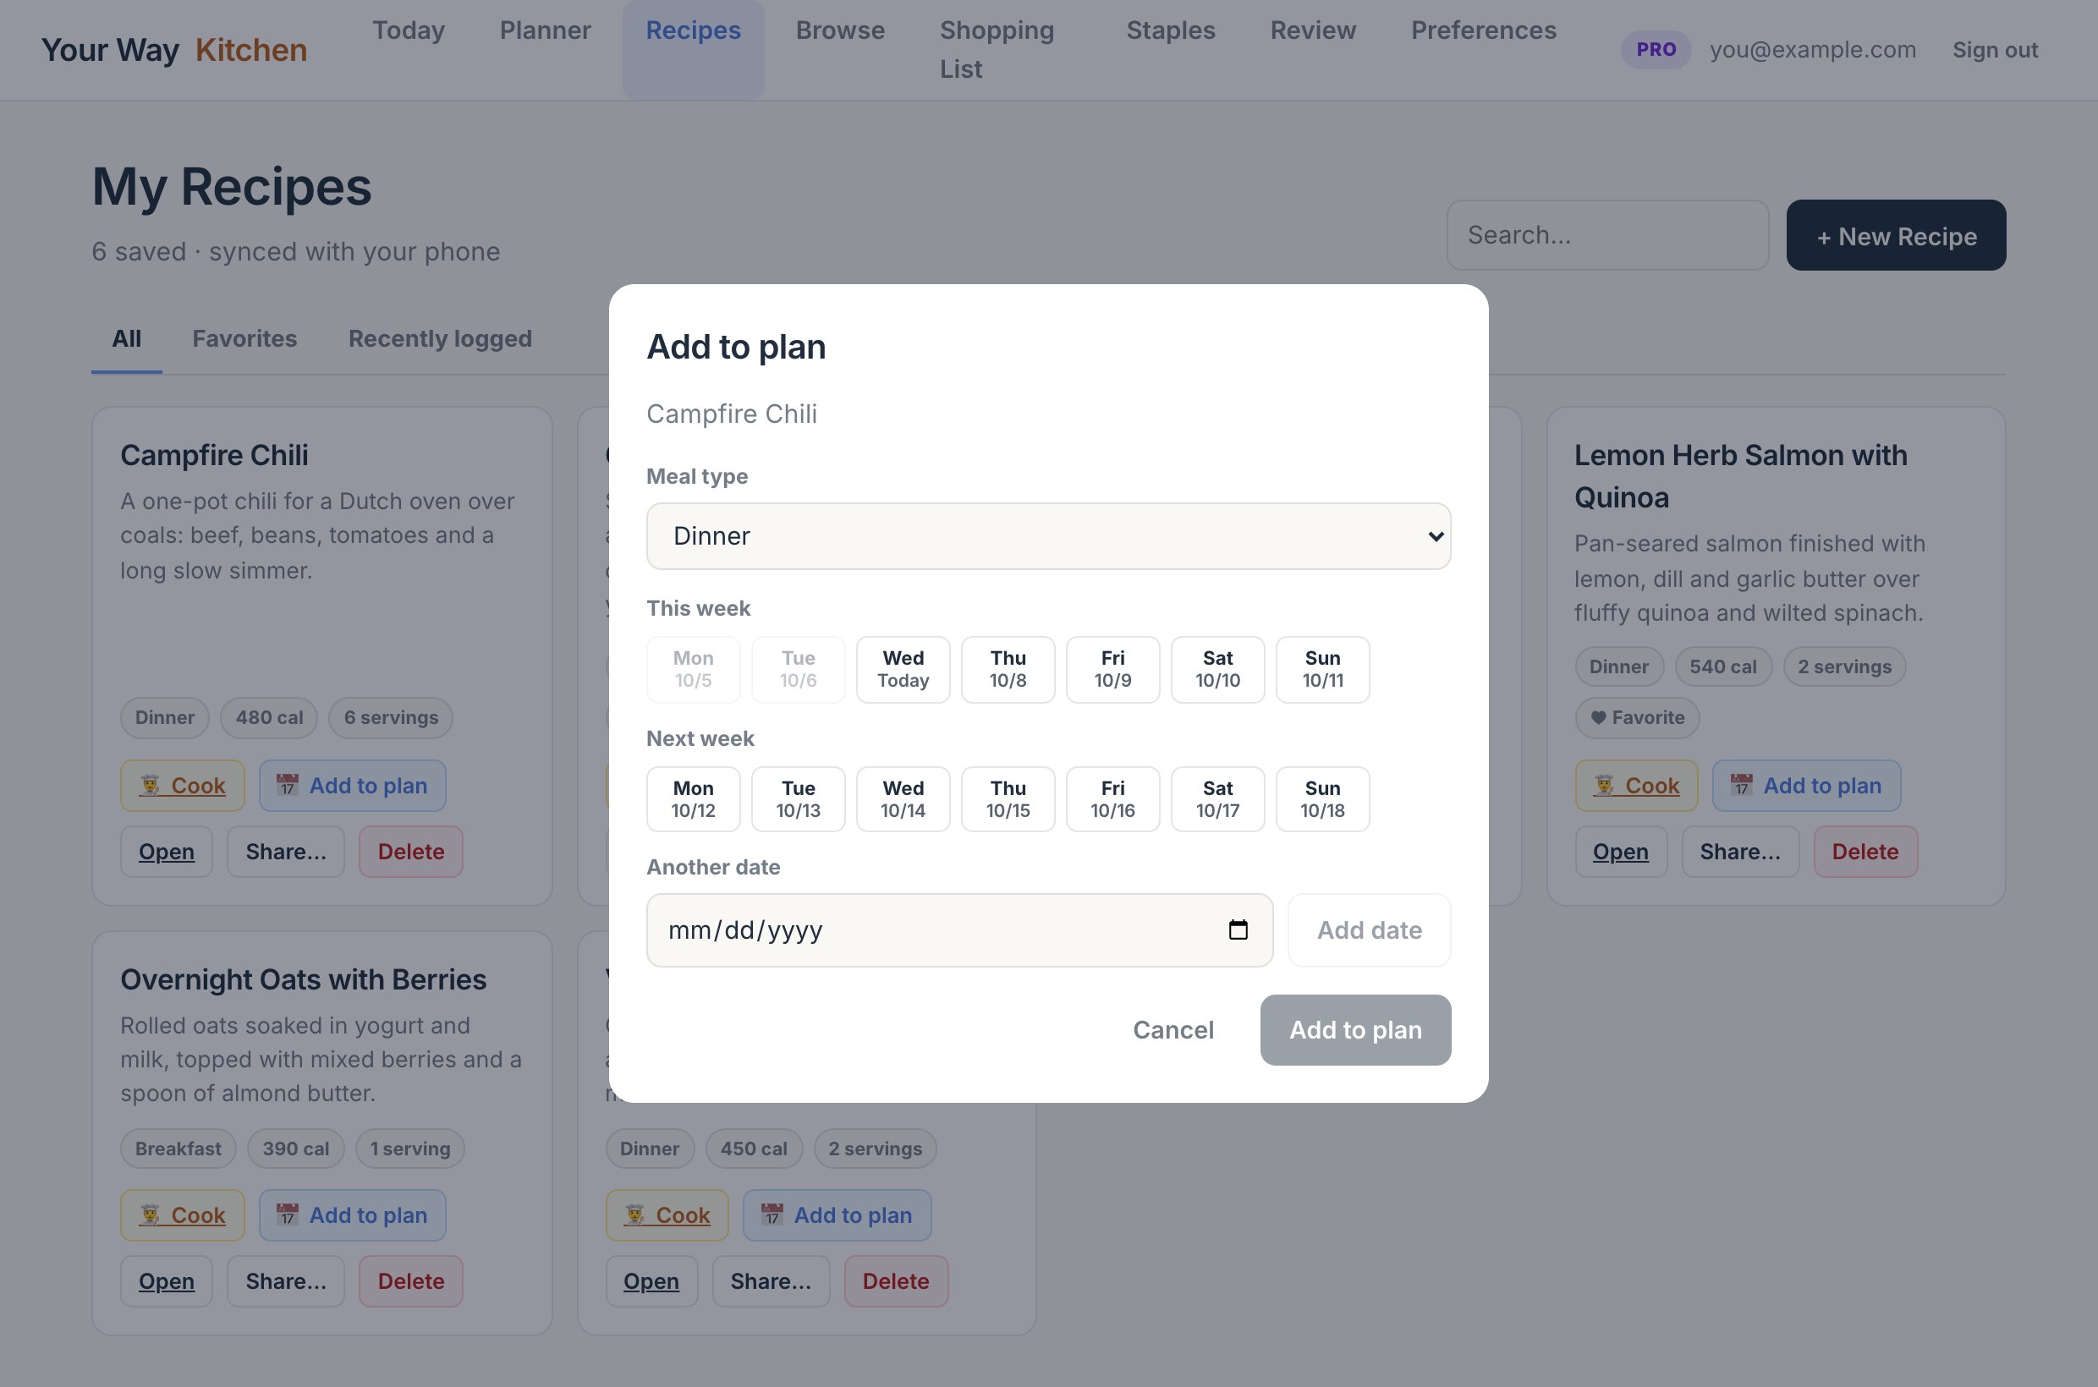Click the PRO badge
The height and width of the screenshot is (1387, 2098).
click(1656, 50)
